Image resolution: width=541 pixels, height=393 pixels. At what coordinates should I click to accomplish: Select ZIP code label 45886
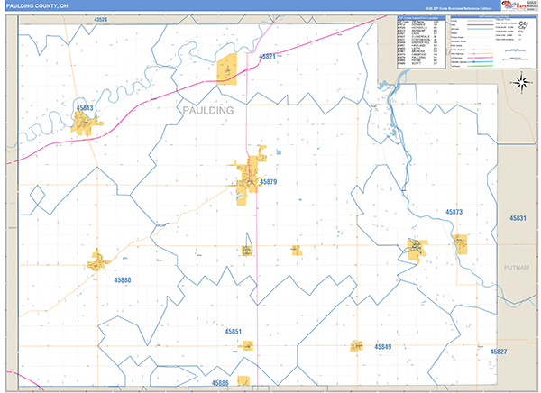220,383
